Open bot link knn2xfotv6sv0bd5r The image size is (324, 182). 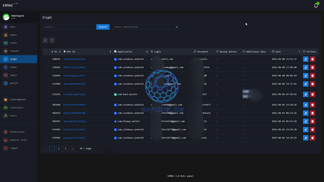[75, 105]
